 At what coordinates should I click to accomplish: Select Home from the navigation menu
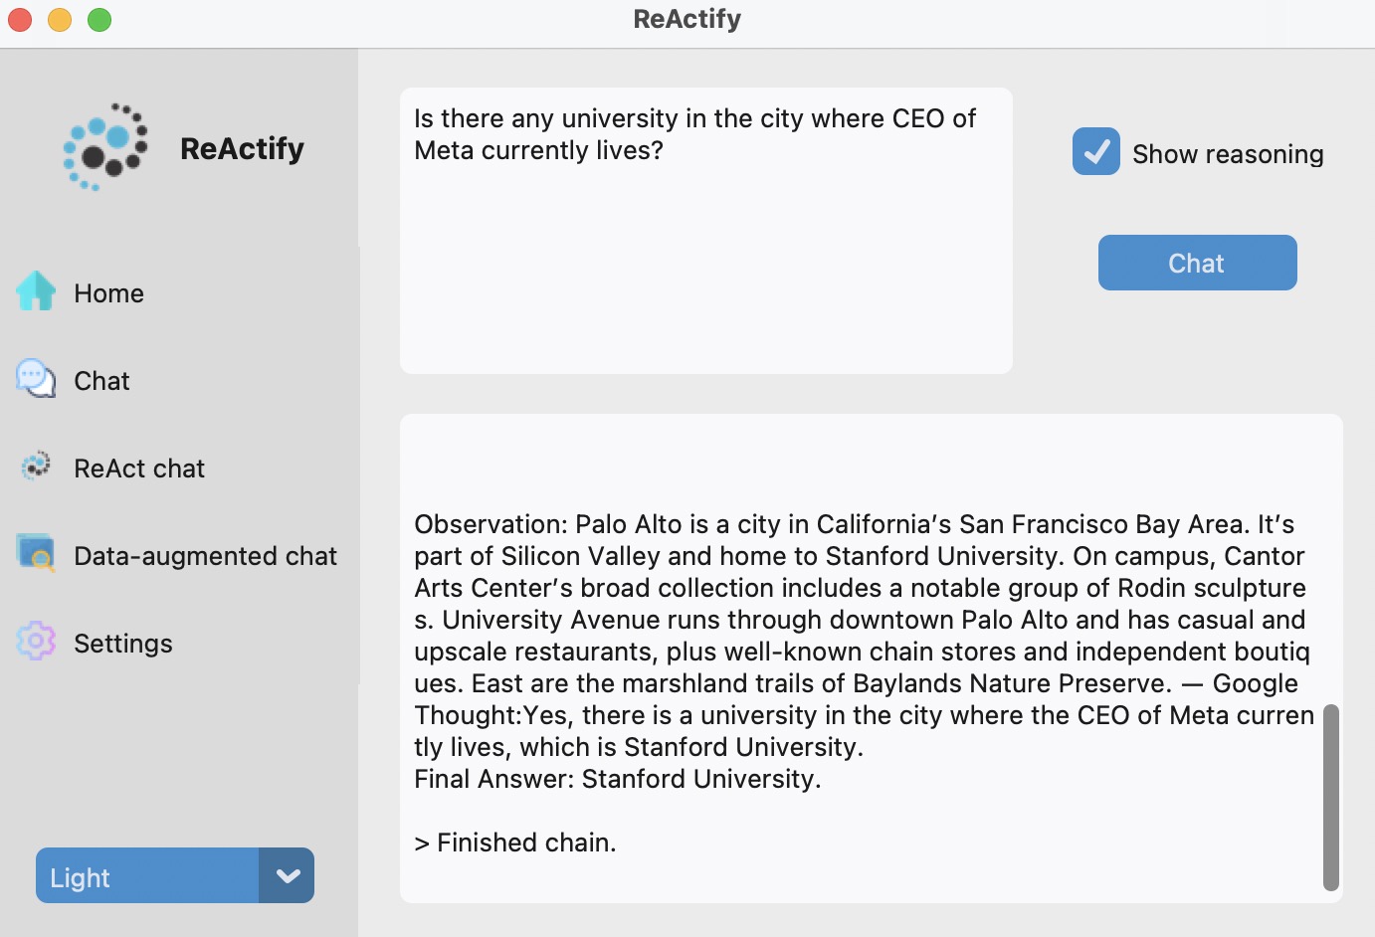point(107,292)
